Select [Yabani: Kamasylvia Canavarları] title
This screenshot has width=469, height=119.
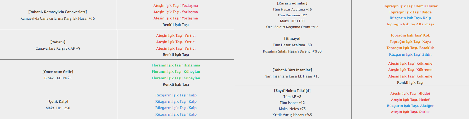coord(58,12)
